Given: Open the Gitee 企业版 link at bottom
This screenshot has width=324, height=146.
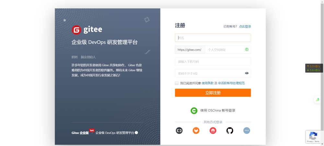Looking at the screenshot, I should click(x=80, y=133).
